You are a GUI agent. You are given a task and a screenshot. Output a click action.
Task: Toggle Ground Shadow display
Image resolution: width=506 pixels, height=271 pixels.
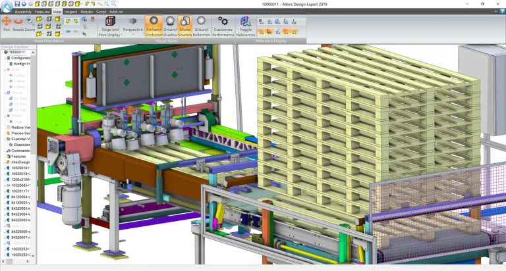pos(170,26)
